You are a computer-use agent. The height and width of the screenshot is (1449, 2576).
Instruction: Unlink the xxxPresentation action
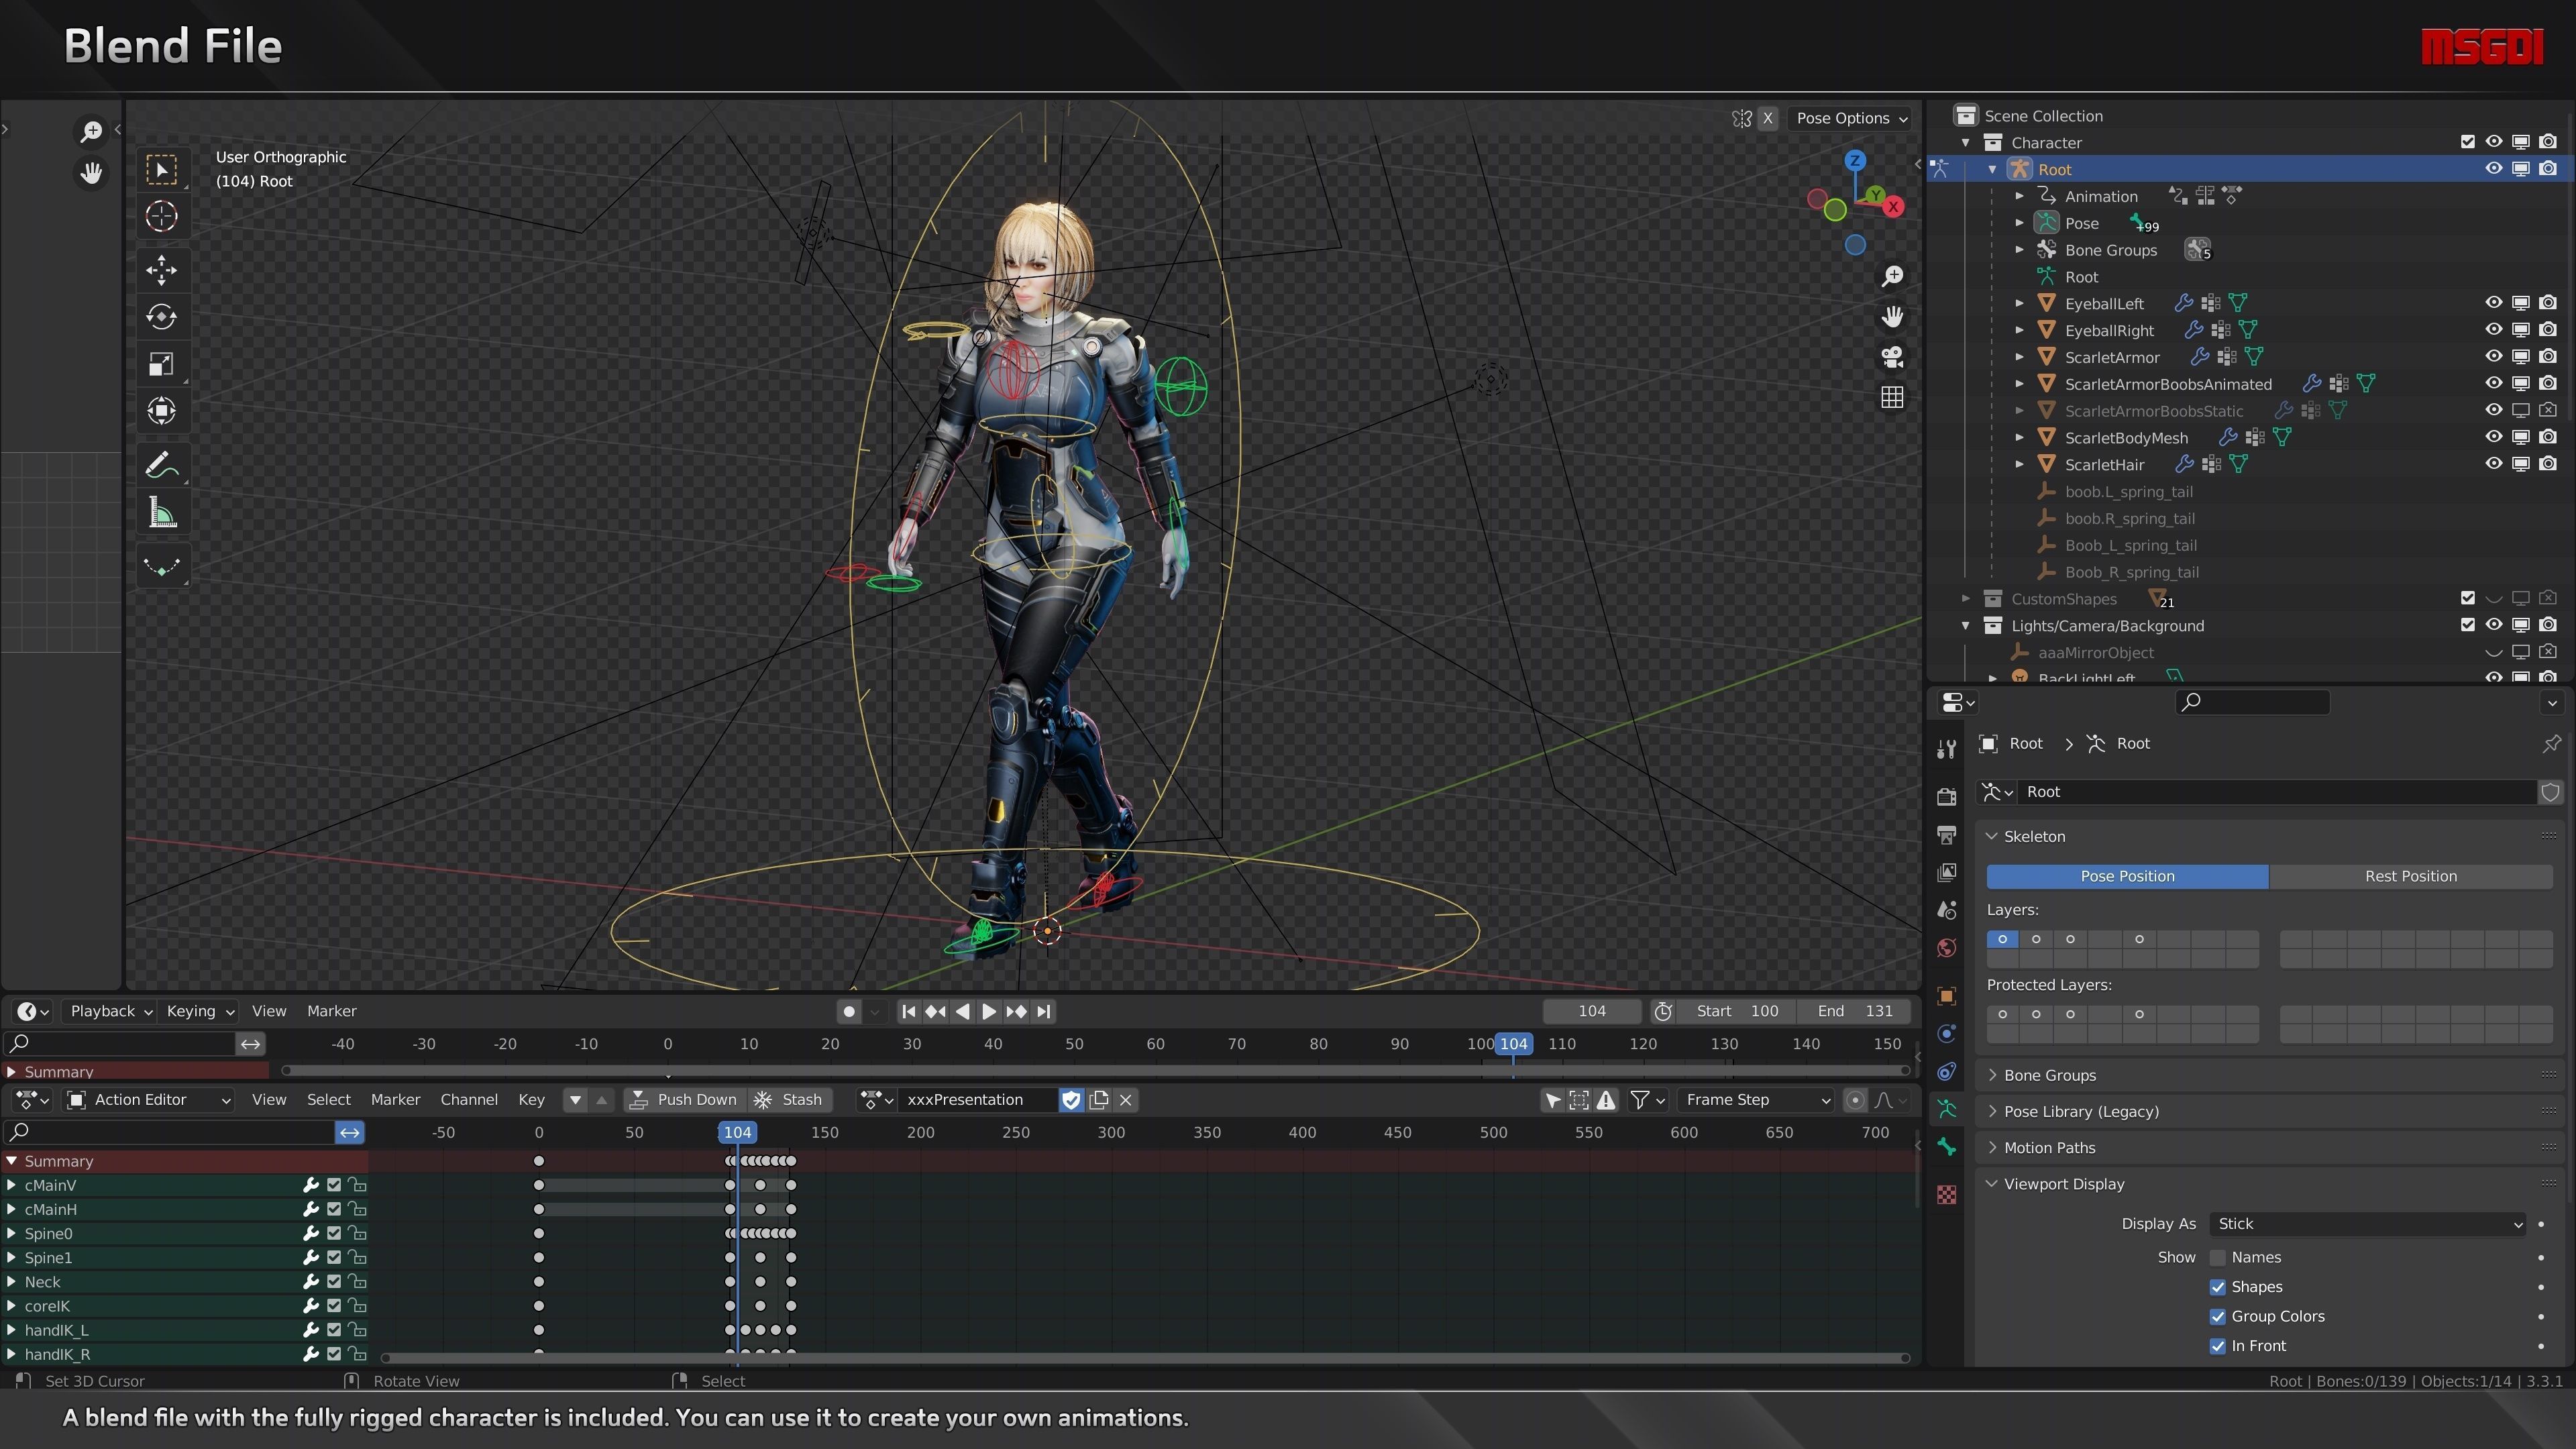coord(1126,1100)
